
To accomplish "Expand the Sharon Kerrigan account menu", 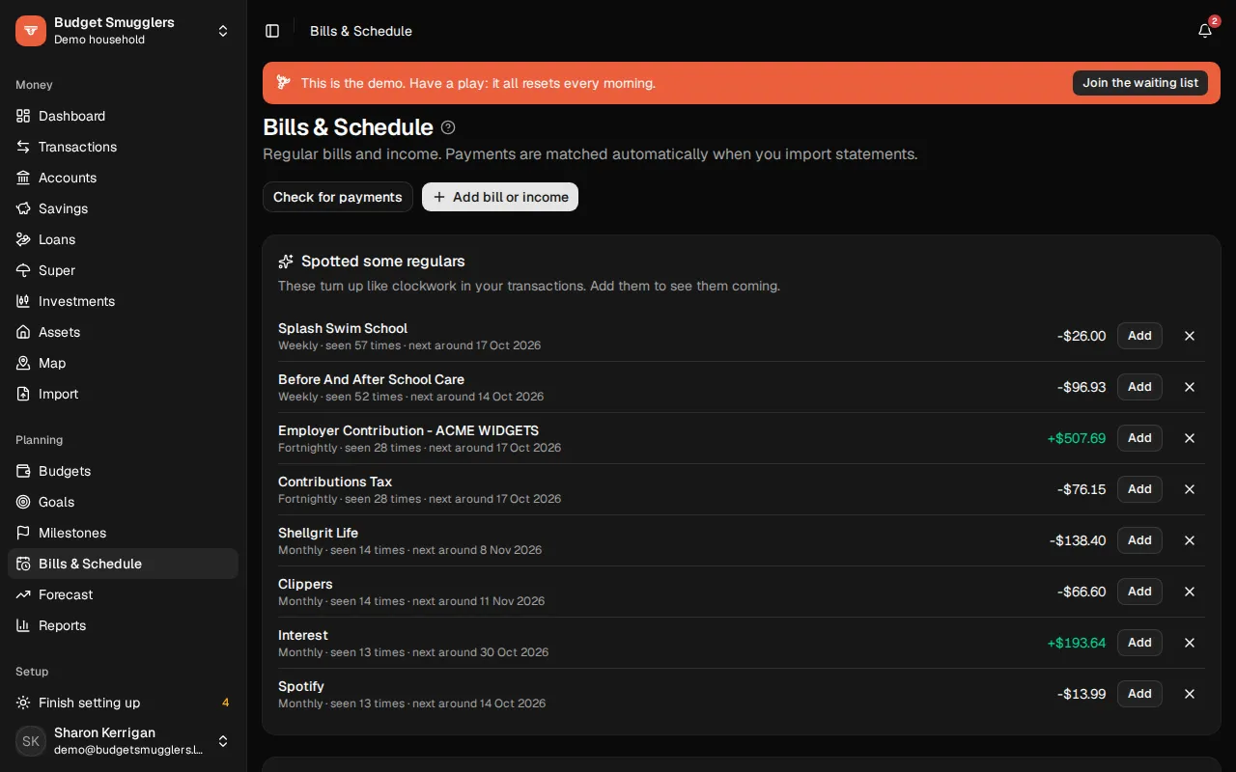I will (223, 741).
